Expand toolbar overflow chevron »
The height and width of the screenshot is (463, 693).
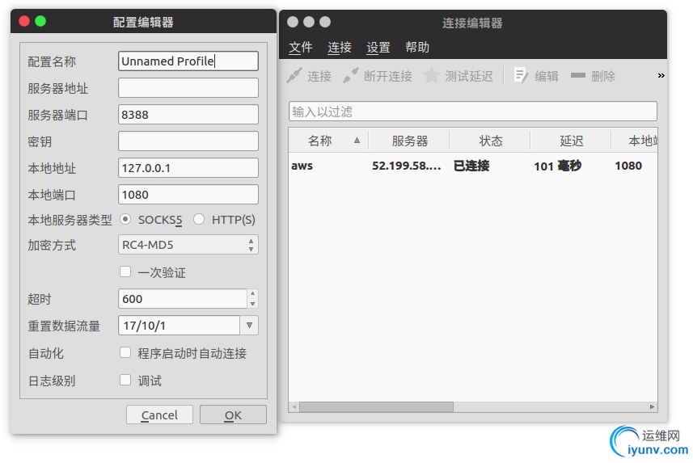661,75
